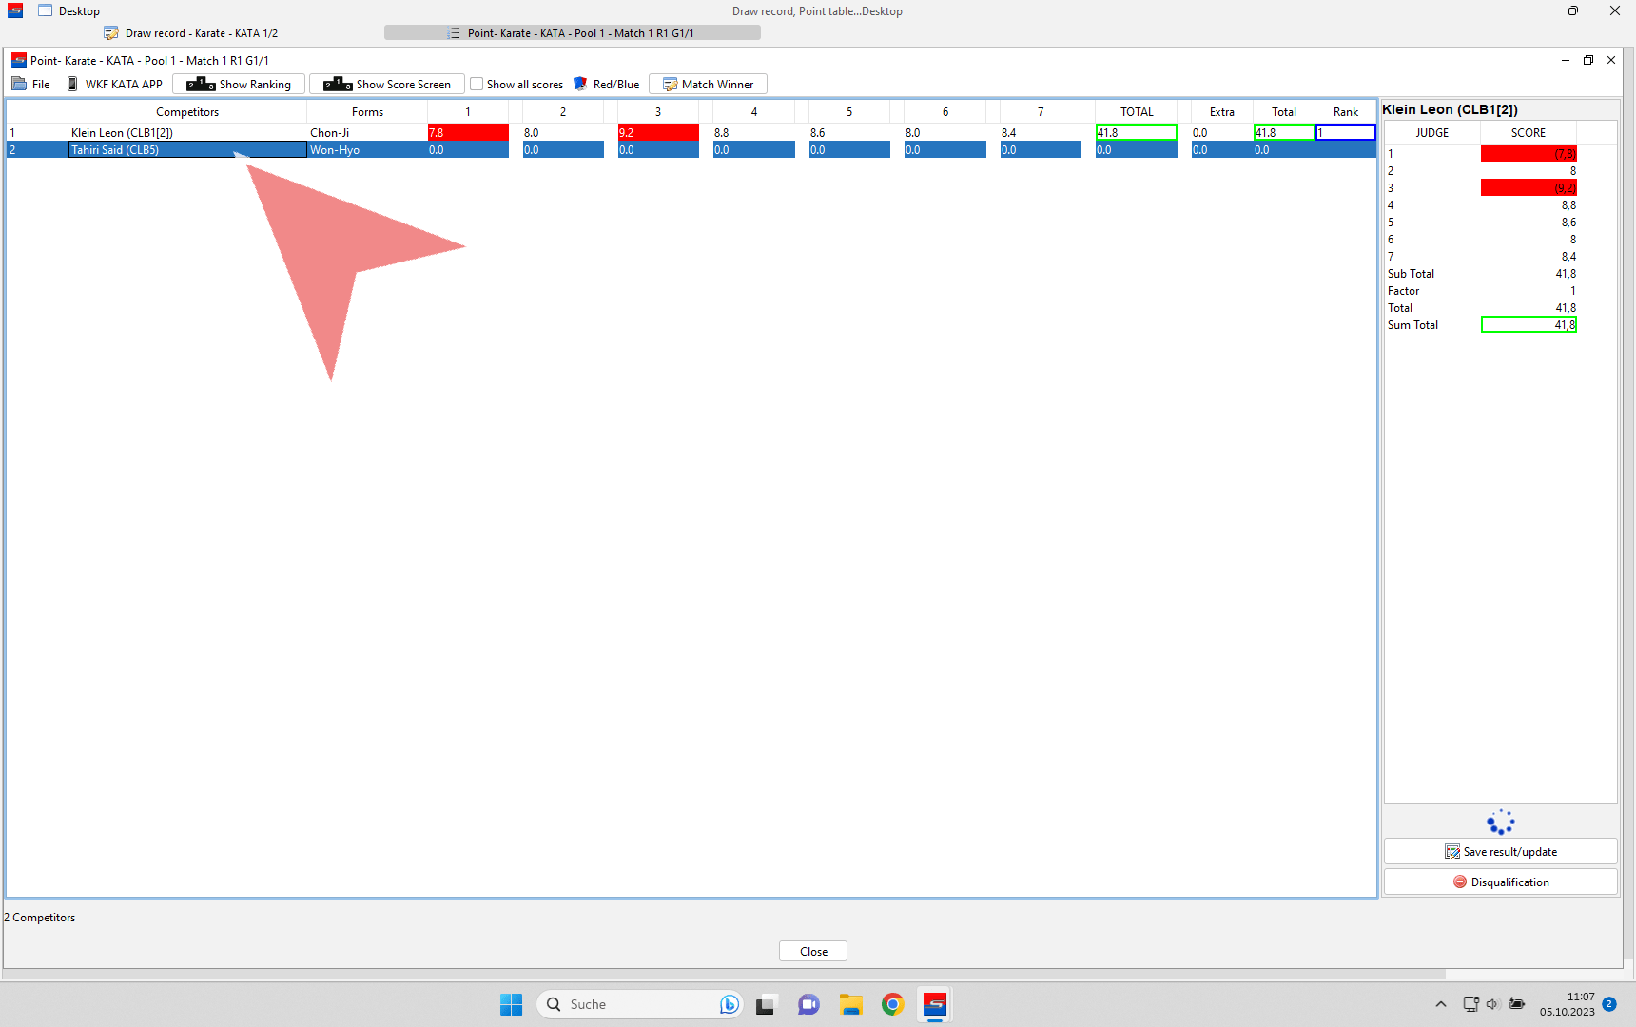Switch to Draw record Karate KATA tab
This screenshot has height=1027, width=1636.
coord(191,33)
